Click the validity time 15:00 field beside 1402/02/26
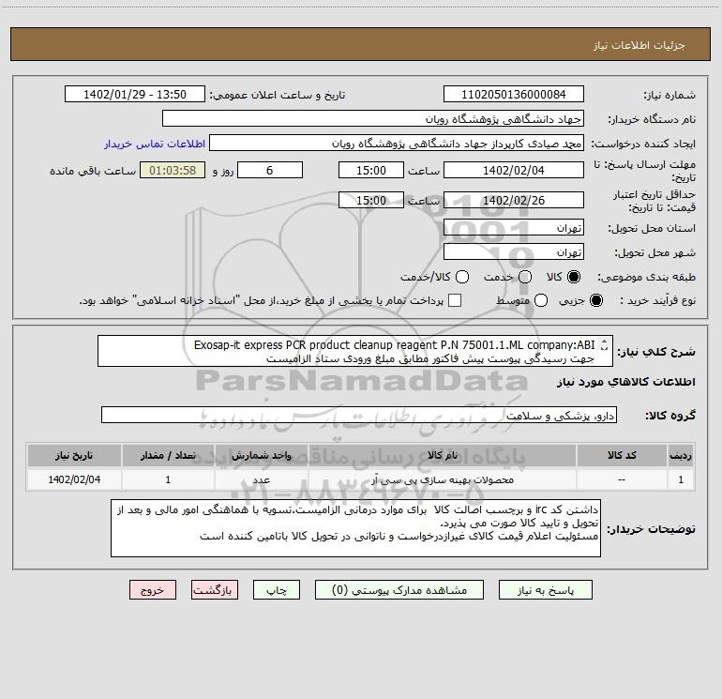Screen dimensions: 722x699 (x=371, y=200)
